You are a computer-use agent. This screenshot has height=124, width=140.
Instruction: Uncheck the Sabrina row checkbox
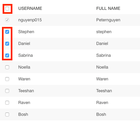coord(7,55)
